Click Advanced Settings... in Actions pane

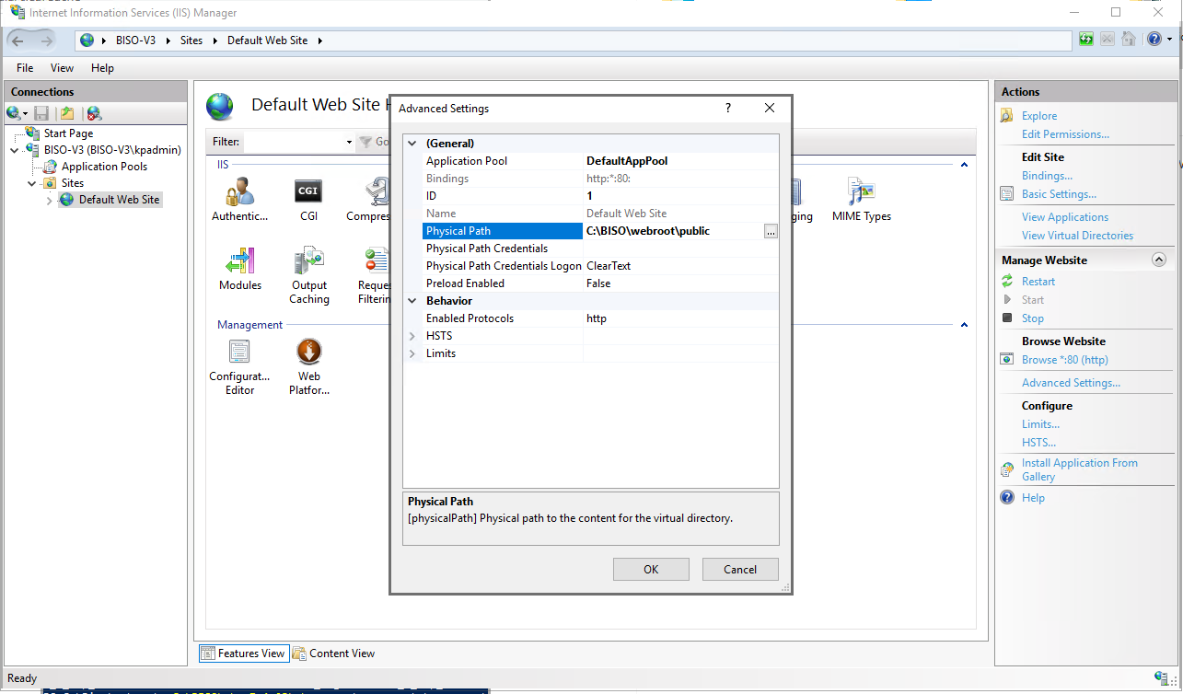pos(1071,383)
